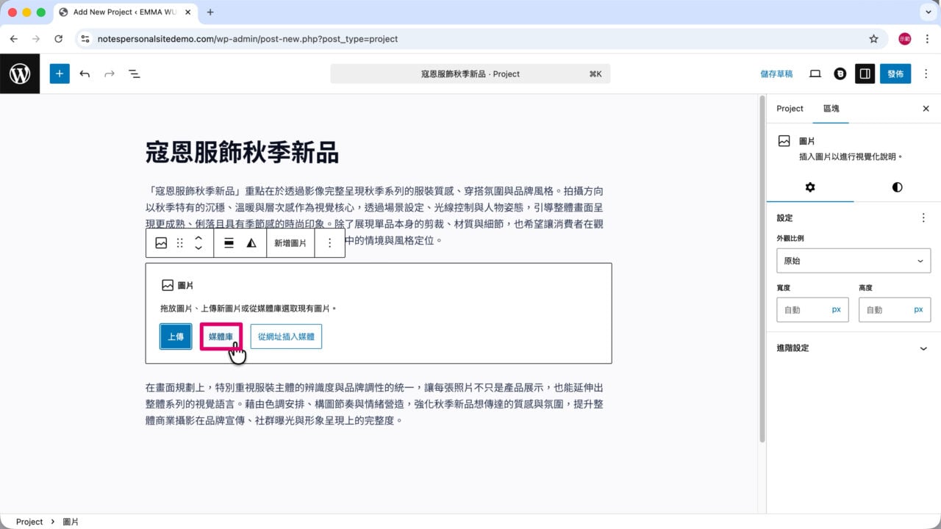
Task: Open a new browser tab
Action: coord(210,12)
